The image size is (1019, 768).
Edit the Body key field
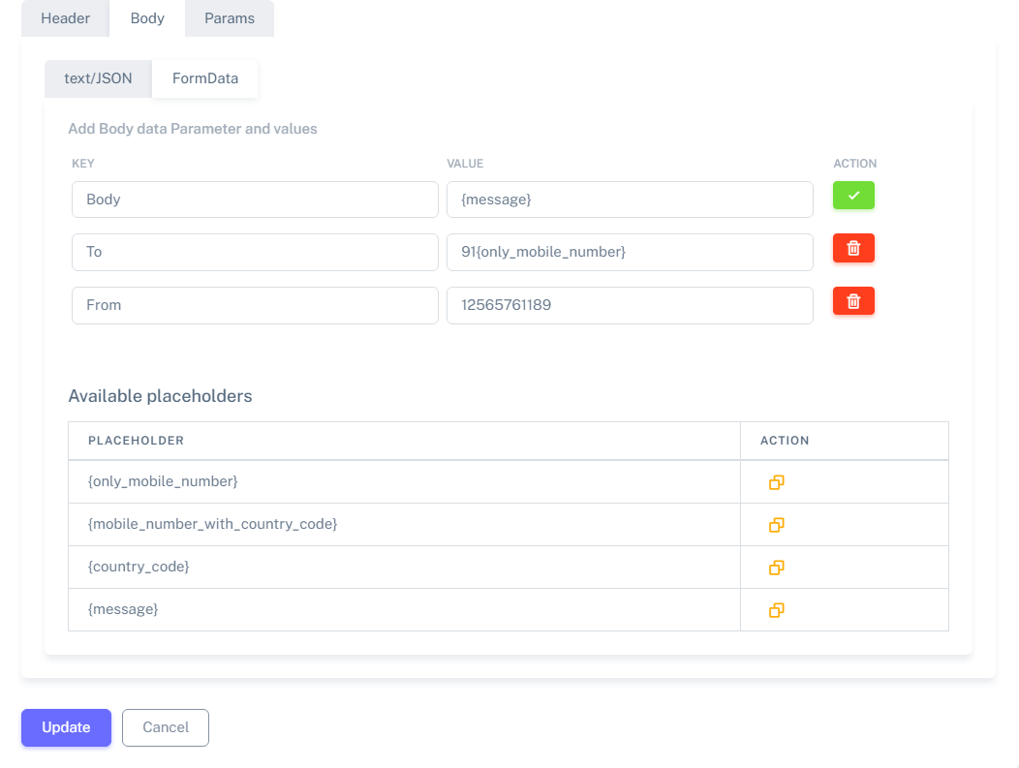pyautogui.click(x=255, y=200)
